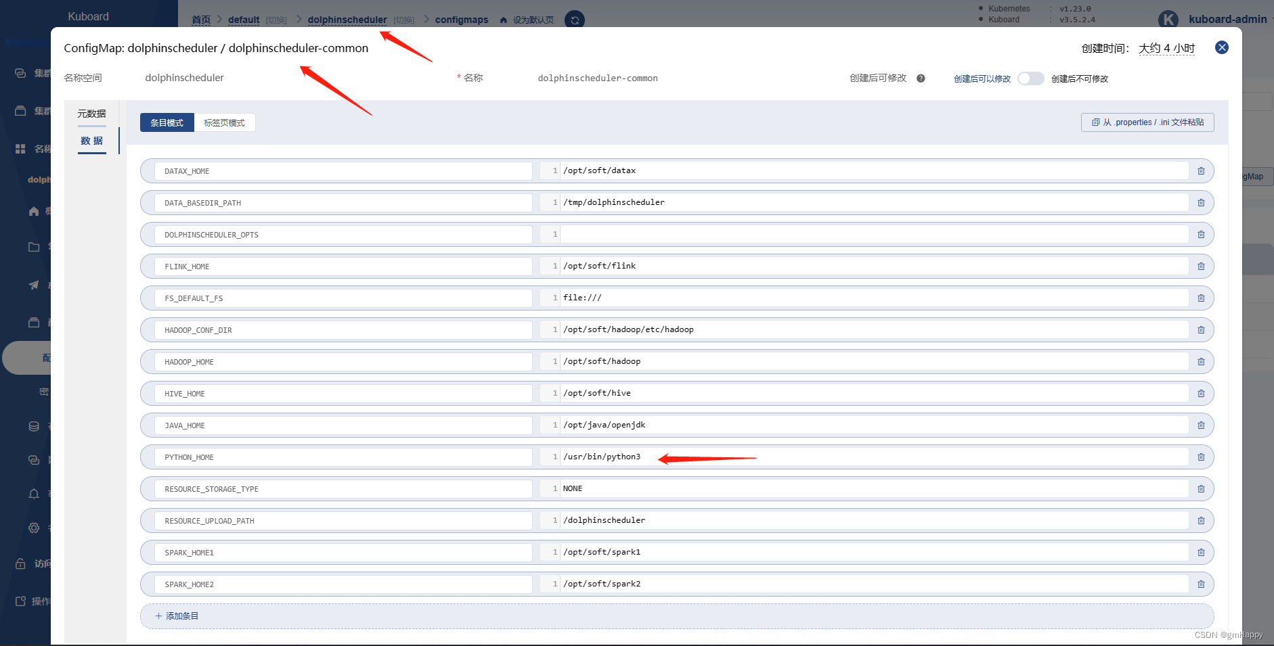Delete the HADOOP_CONF_DIR entry
This screenshot has width=1274, height=646.
(x=1201, y=330)
